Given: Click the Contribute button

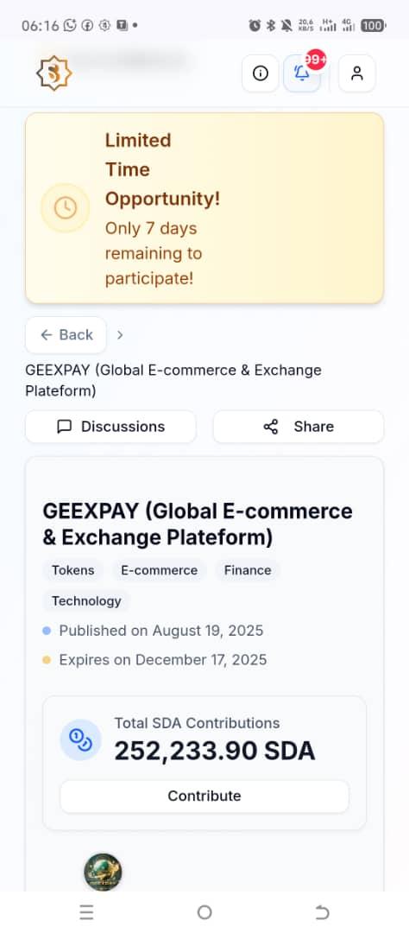Looking at the screenshot, I should (x=204, y=797).
